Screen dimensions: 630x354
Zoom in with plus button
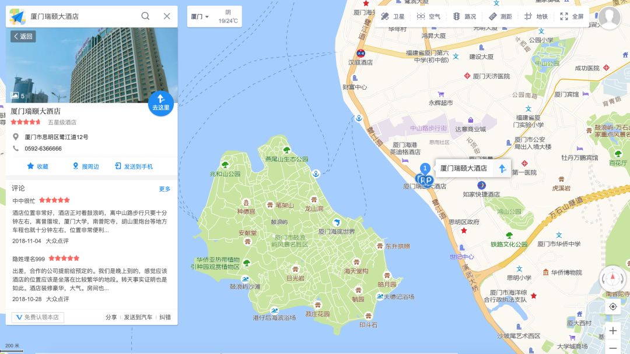coord(612,331)
